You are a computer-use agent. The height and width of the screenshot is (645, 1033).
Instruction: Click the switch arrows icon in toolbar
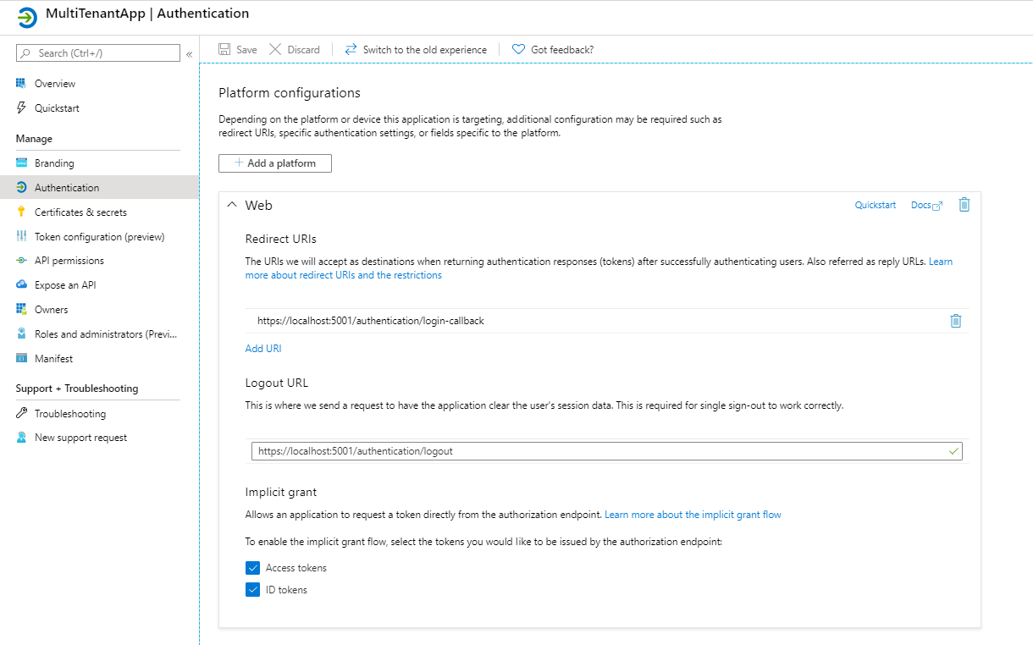point(351,49)
